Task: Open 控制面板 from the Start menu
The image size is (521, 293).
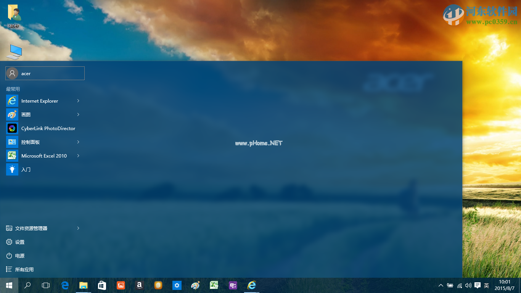Action: 31,142
